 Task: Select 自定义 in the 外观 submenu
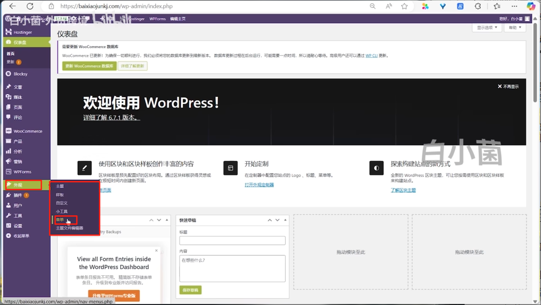[x=62, y=203]
